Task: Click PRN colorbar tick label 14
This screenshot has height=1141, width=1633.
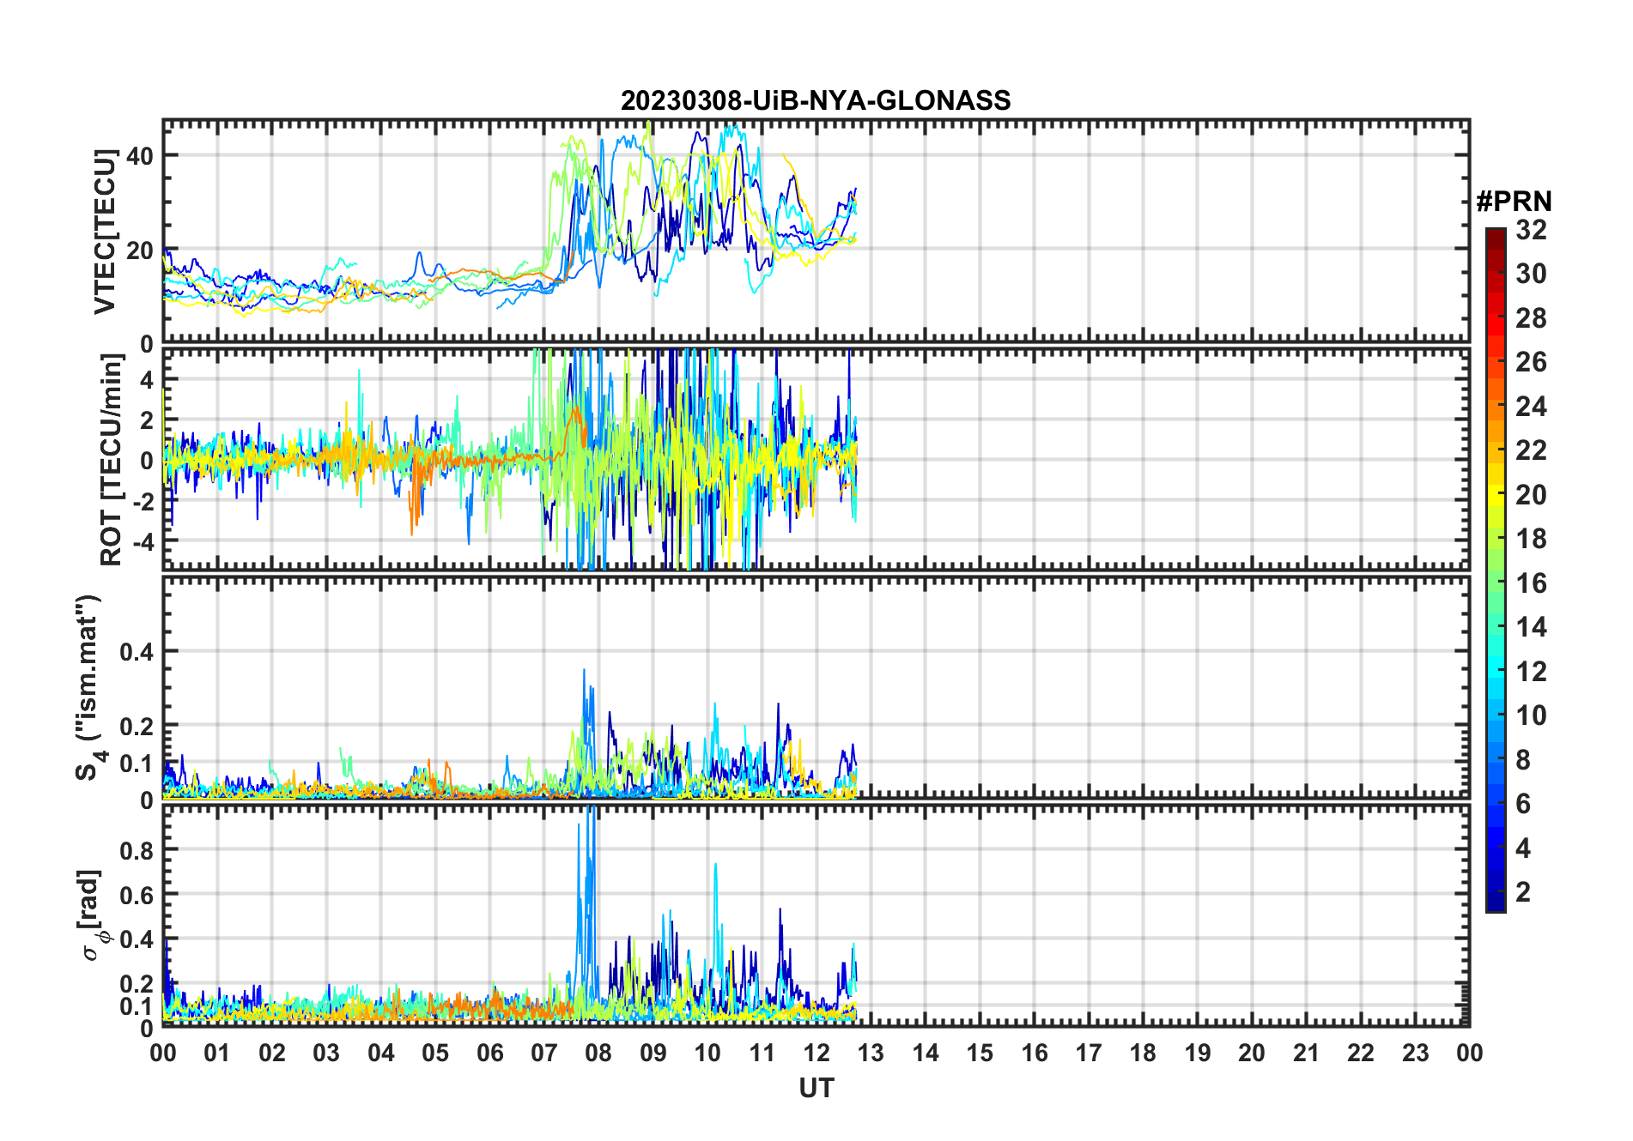Action: [x=1531, y=627]
